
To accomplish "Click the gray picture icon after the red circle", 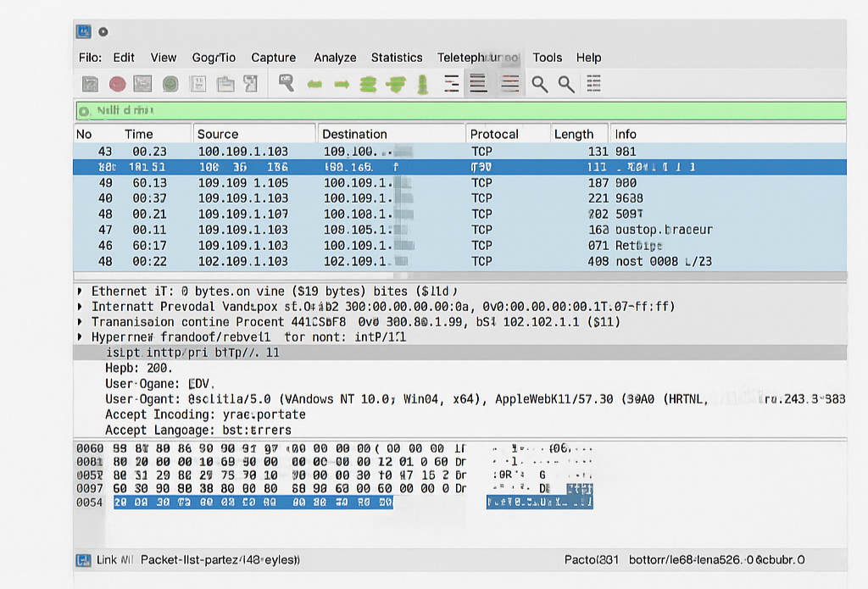I will [142, 84].
